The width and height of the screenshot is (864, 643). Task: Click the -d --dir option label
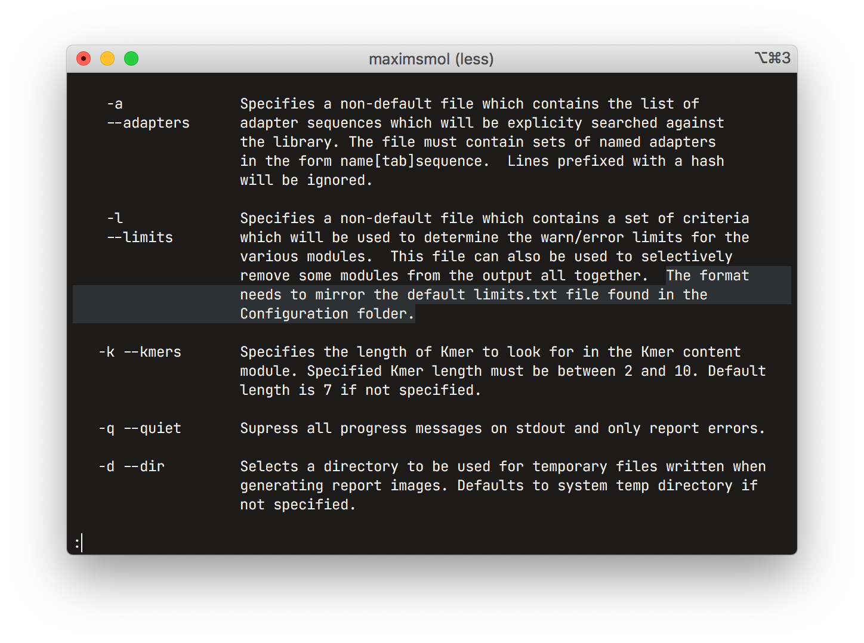click(131, 466)
